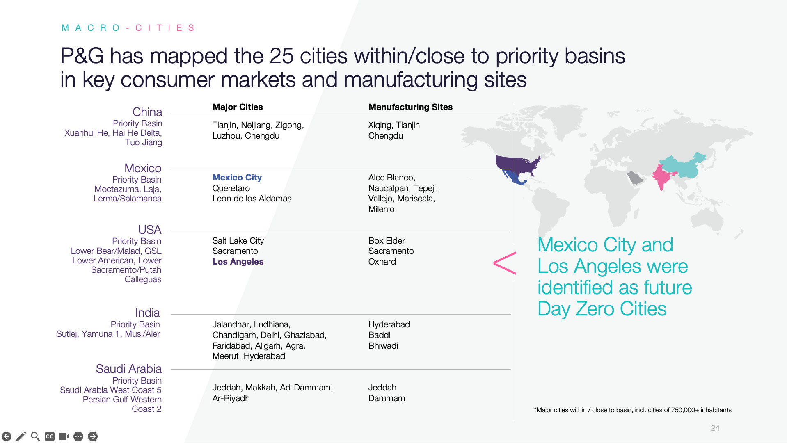Click 'Milenio' manufacturing site
Screen dimensions: 787x443
coord(382,209)
